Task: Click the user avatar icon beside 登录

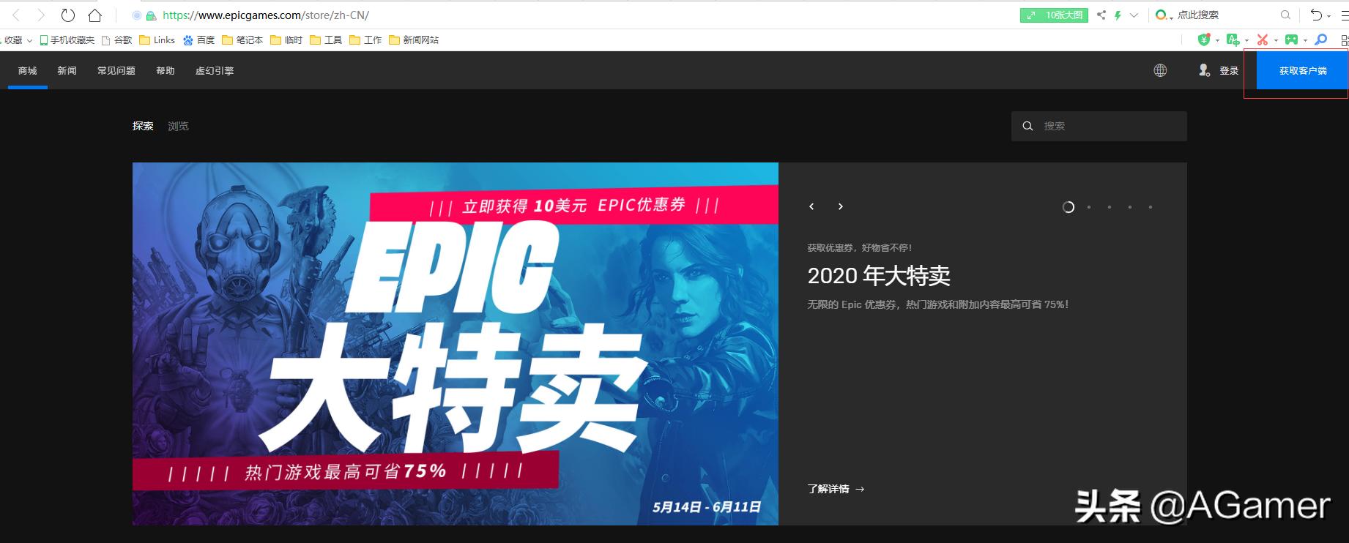Action: pos(1204,70)
